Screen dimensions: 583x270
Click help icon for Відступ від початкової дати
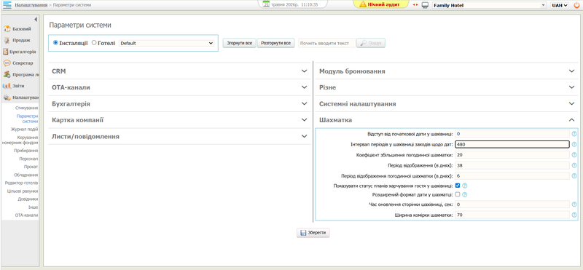point(574,134)
